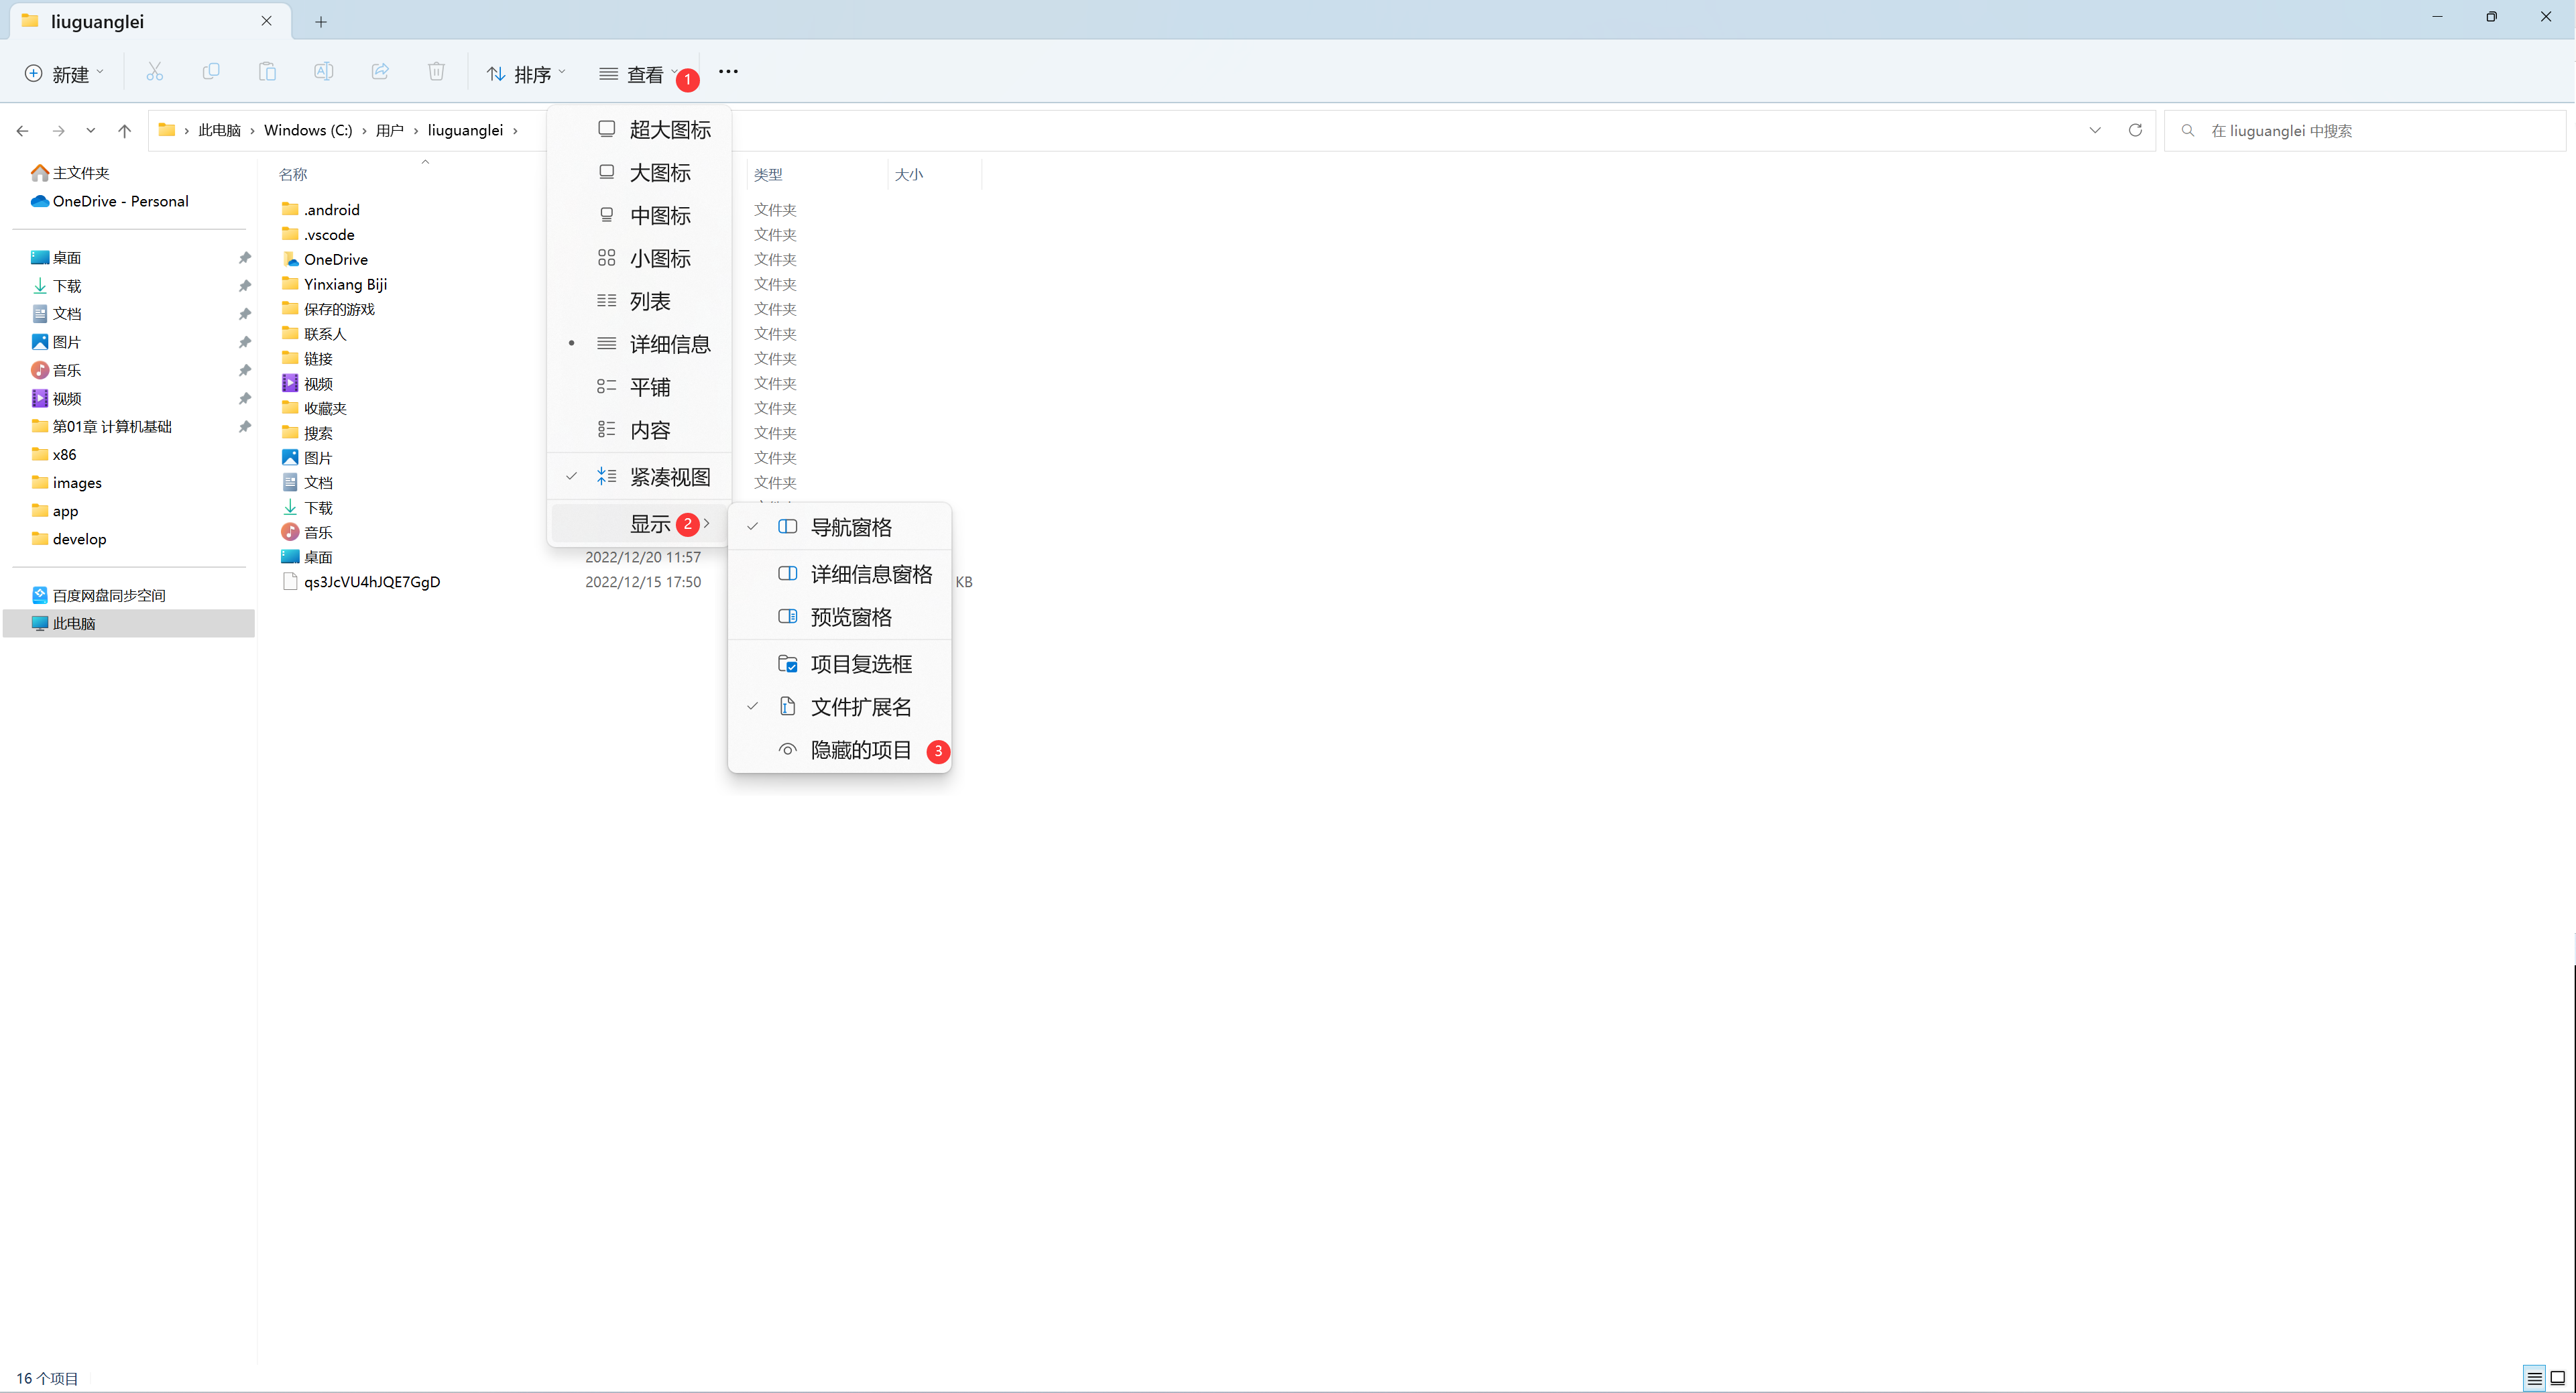Choose 中图标 medium icons
Image resolution: width=2576 pixels, height=1393 pixels.
639,215
